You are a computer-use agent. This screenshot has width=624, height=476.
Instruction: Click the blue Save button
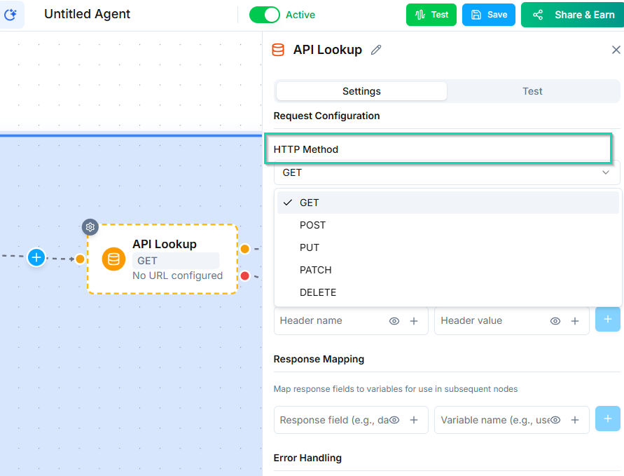[488, 15]
